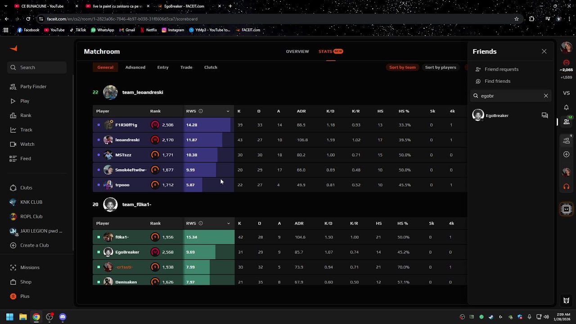
Task: Clear the friends search field
Action: pos(546,96)
